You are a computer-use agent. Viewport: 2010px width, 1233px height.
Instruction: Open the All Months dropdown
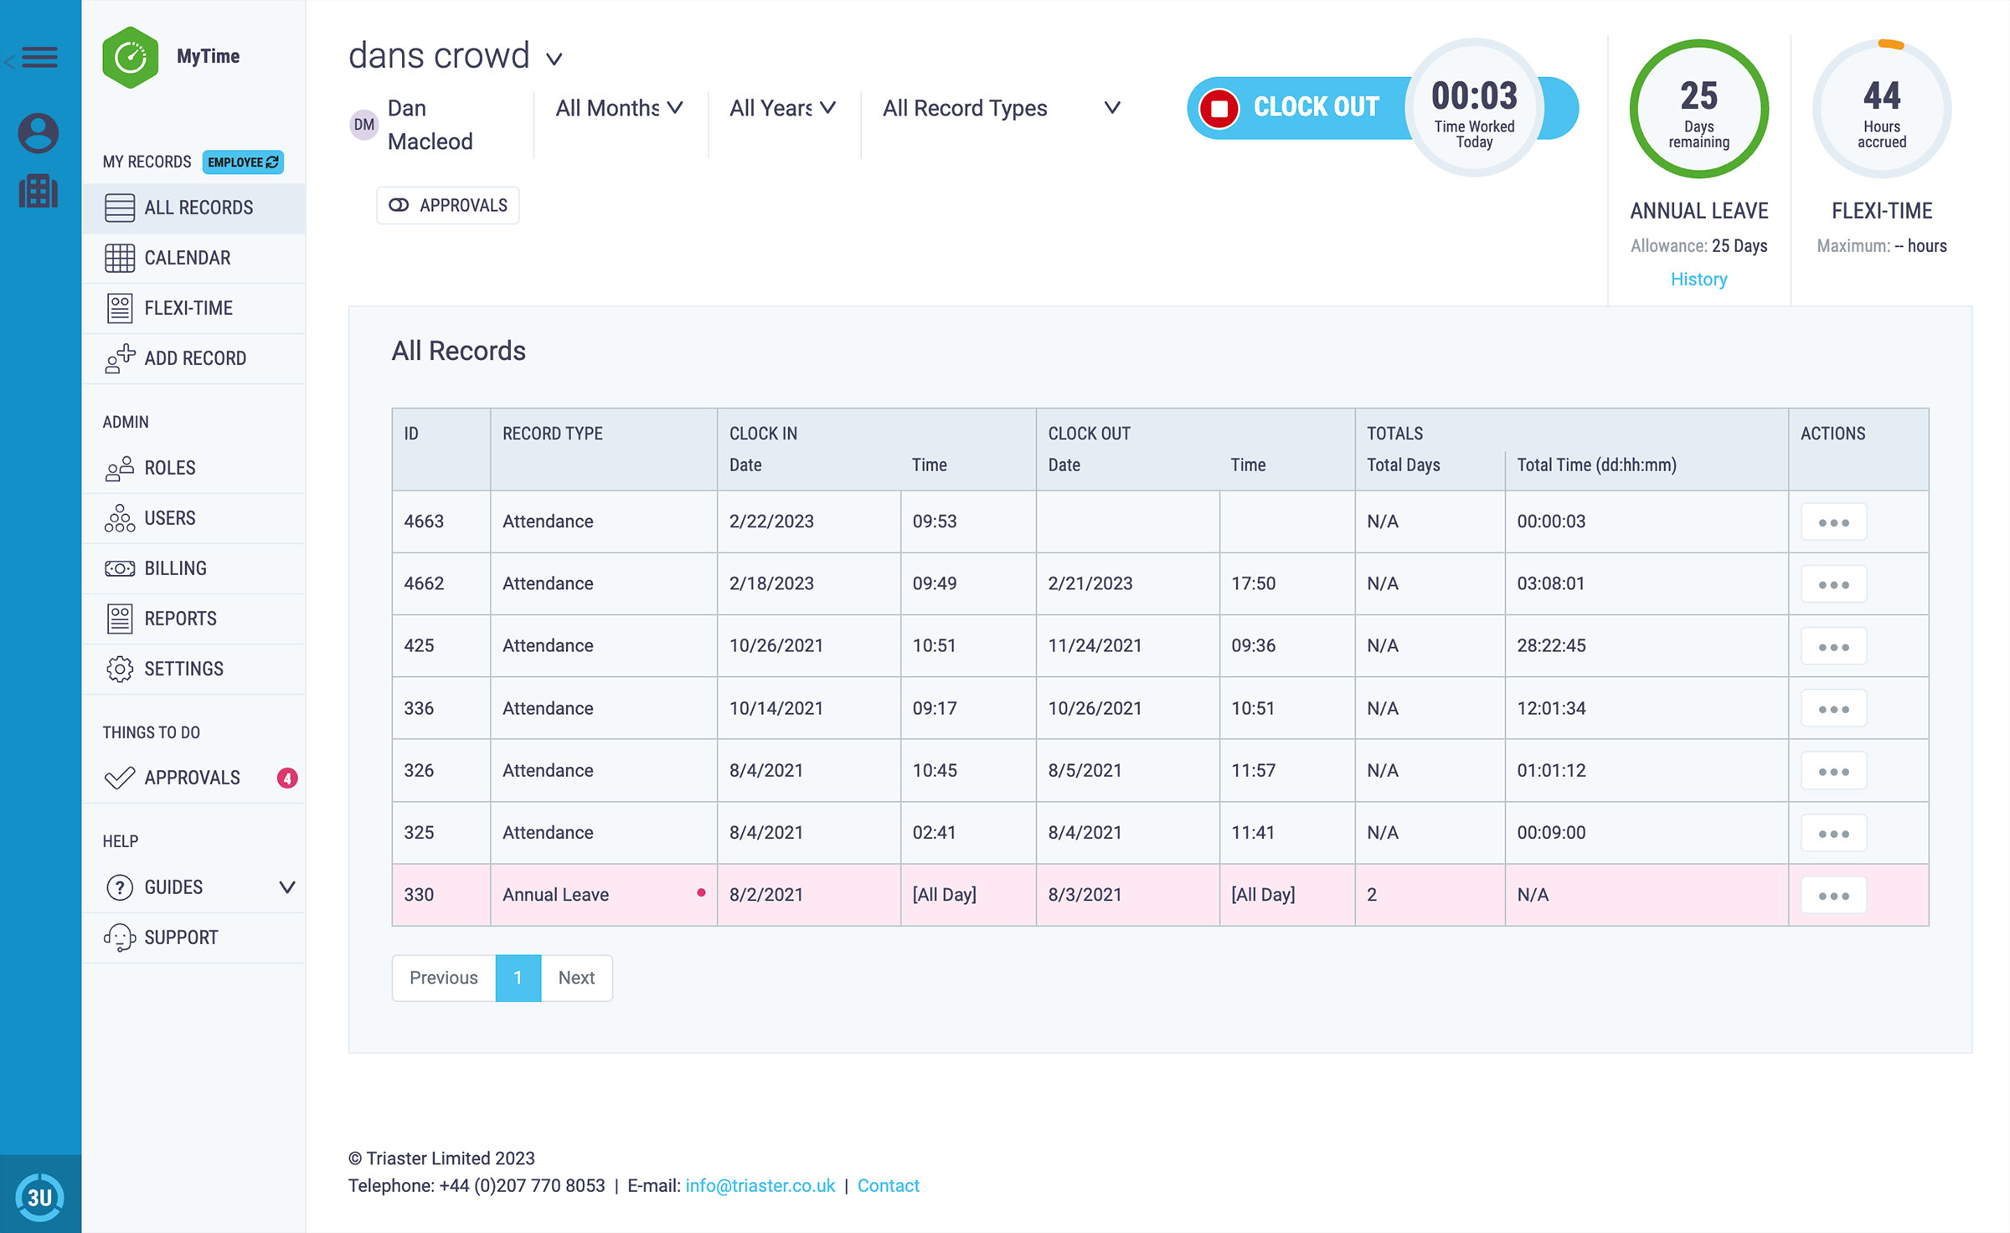[x=619, y=109]
